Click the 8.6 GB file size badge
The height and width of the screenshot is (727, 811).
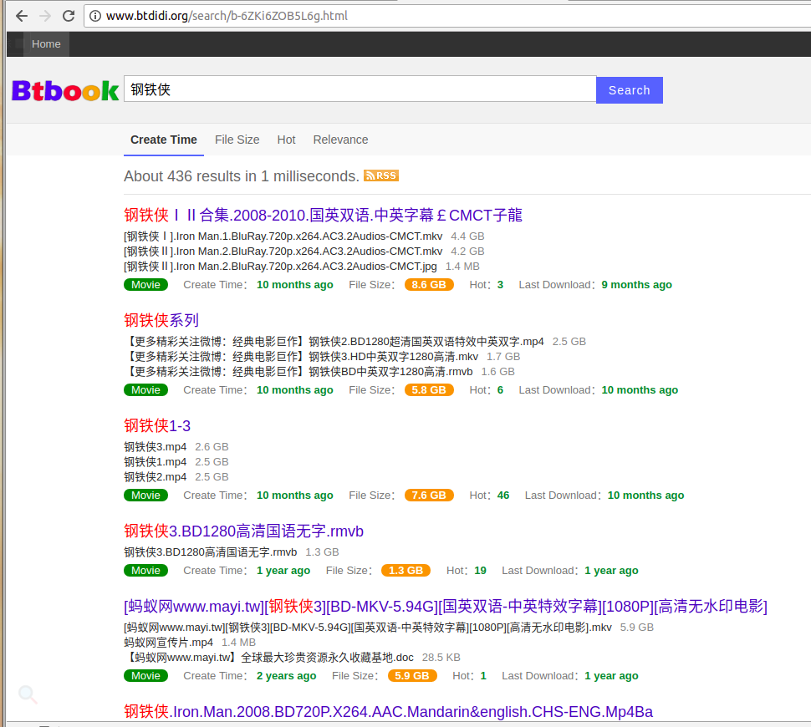pos(429,285)
